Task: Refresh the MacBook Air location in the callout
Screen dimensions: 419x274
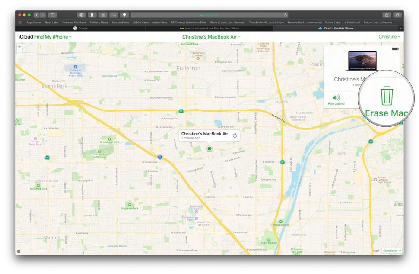Action: (235, 135)
